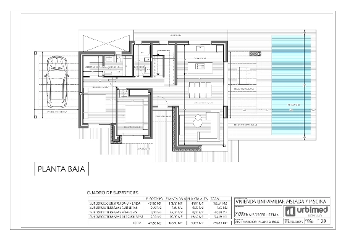Click the PLANTA BAJA title label
The image size is (346, 230).
coord(61,169)
